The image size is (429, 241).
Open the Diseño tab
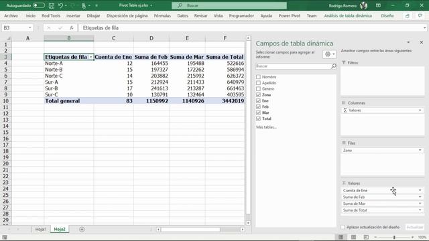tap(387, 16)
